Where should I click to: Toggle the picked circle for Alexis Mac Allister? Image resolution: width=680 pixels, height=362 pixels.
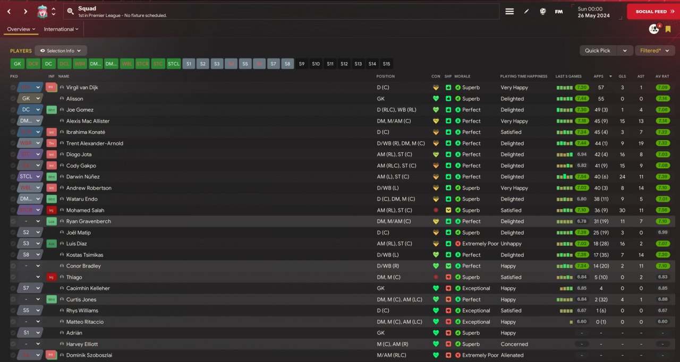click(x=13, y=121)
